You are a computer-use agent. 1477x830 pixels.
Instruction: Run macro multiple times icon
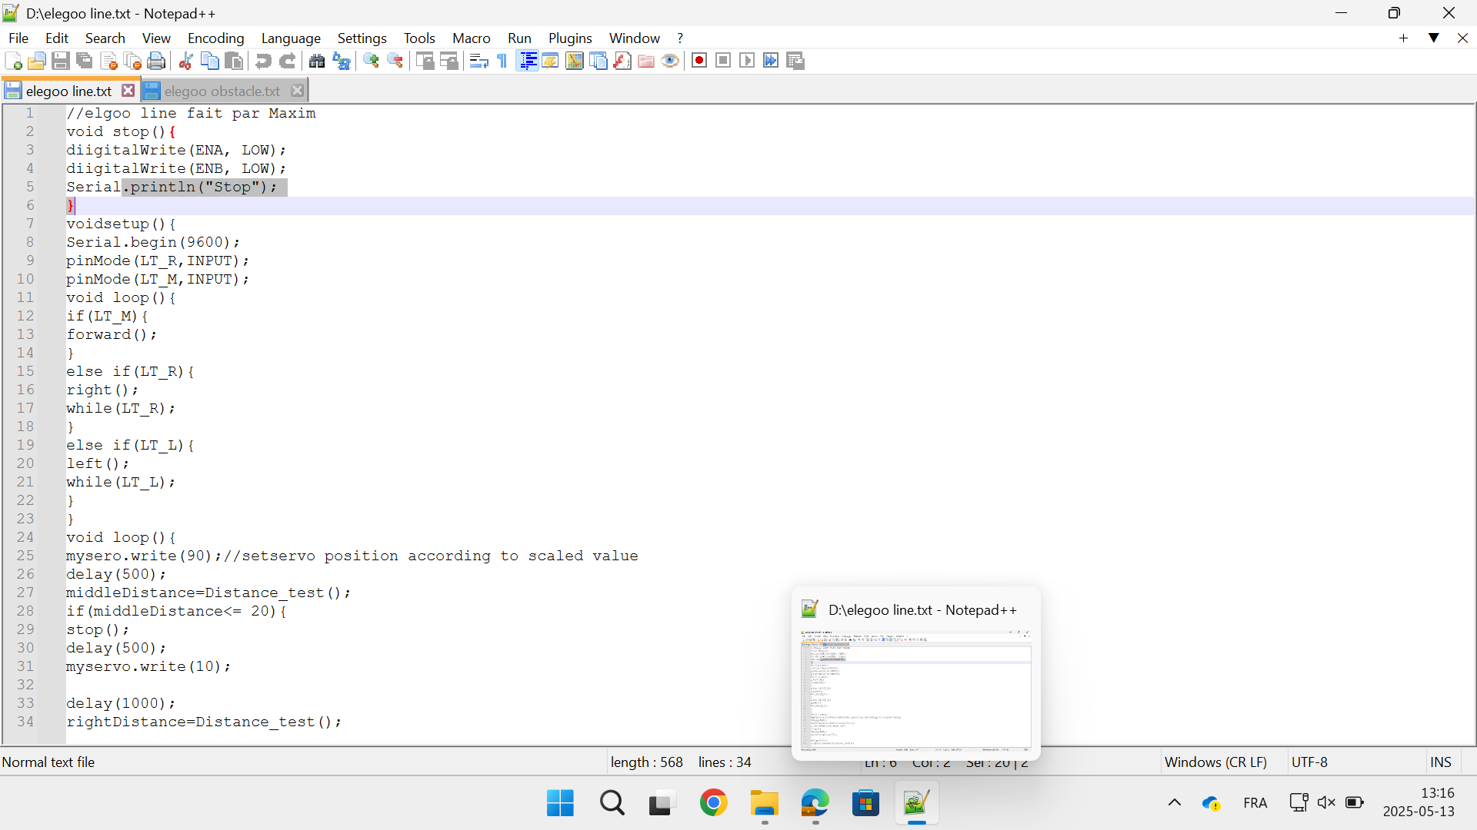point(771,61)
